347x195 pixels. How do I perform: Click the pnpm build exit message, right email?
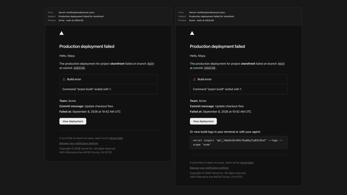point(217,89)
